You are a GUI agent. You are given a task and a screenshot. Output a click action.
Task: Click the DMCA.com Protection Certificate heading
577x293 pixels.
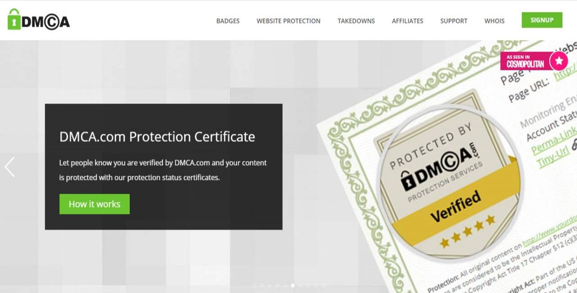(x=157, y=137)
